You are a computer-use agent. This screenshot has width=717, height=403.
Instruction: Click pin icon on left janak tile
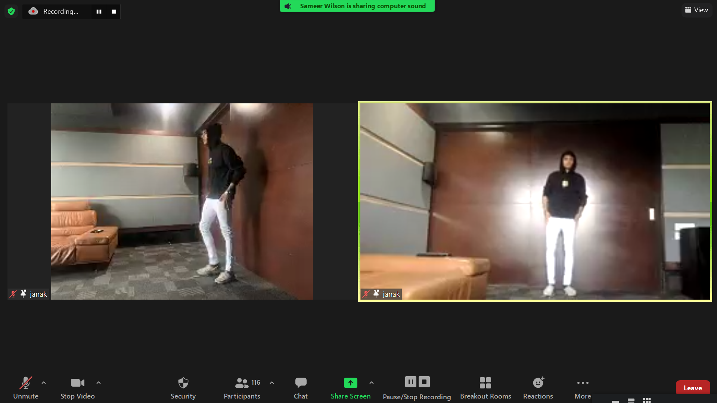(23, 294)
